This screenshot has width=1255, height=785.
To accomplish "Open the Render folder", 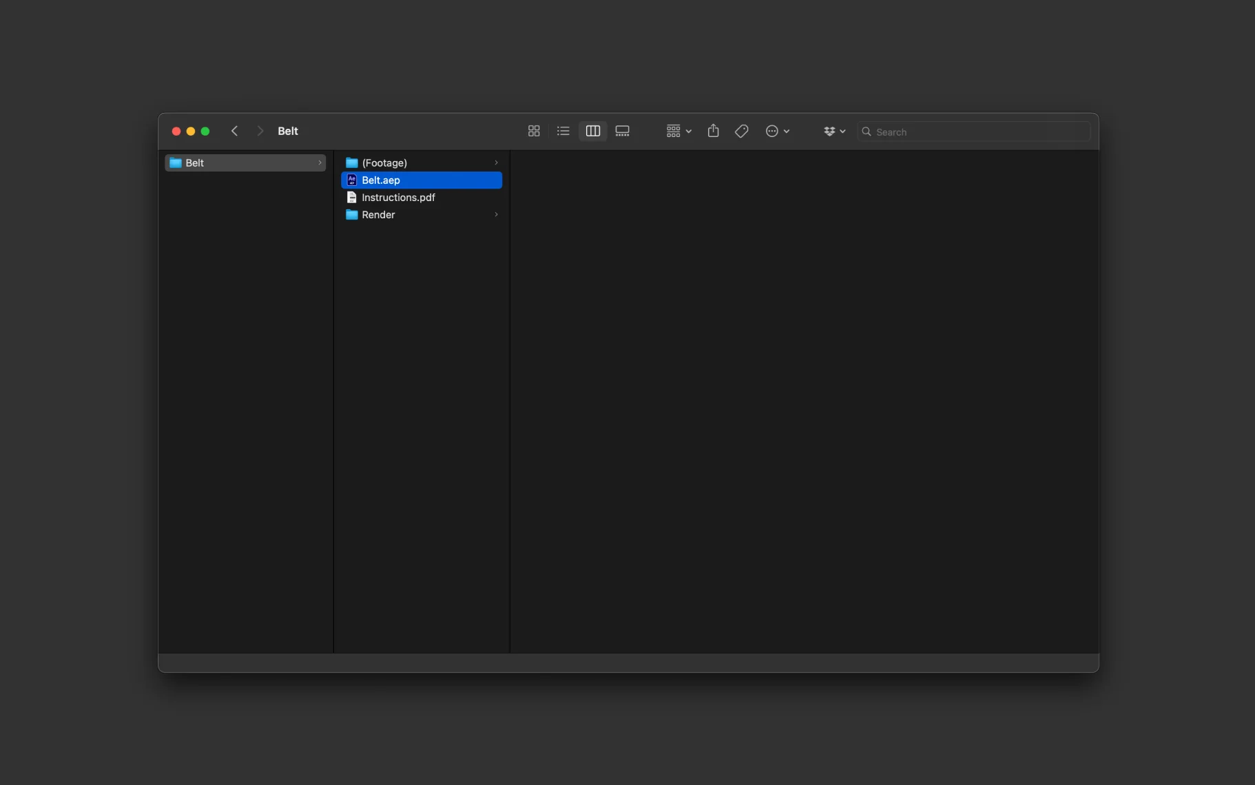I will click(422, 214).
